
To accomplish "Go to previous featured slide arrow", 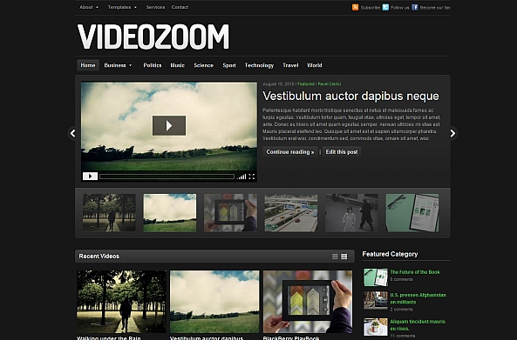I will [73, 133].
